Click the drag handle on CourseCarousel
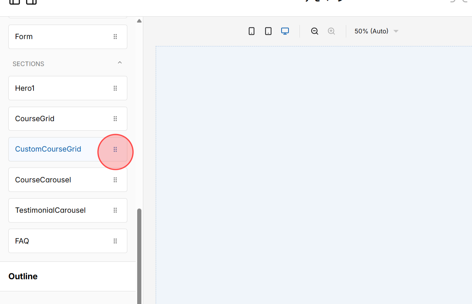 (115, 180)
